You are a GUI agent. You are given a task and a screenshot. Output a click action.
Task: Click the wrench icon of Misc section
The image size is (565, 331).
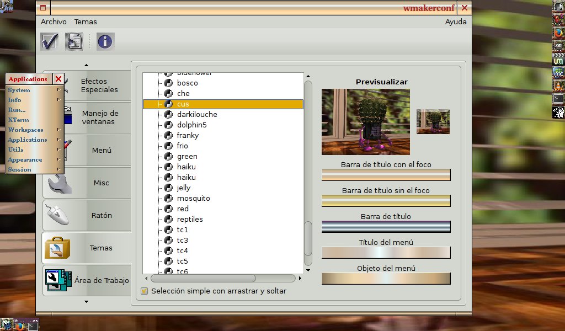[x=60, y=183]
